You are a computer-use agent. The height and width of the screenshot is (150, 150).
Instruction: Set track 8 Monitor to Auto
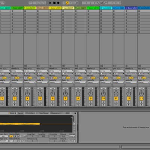tap(80, 78)
